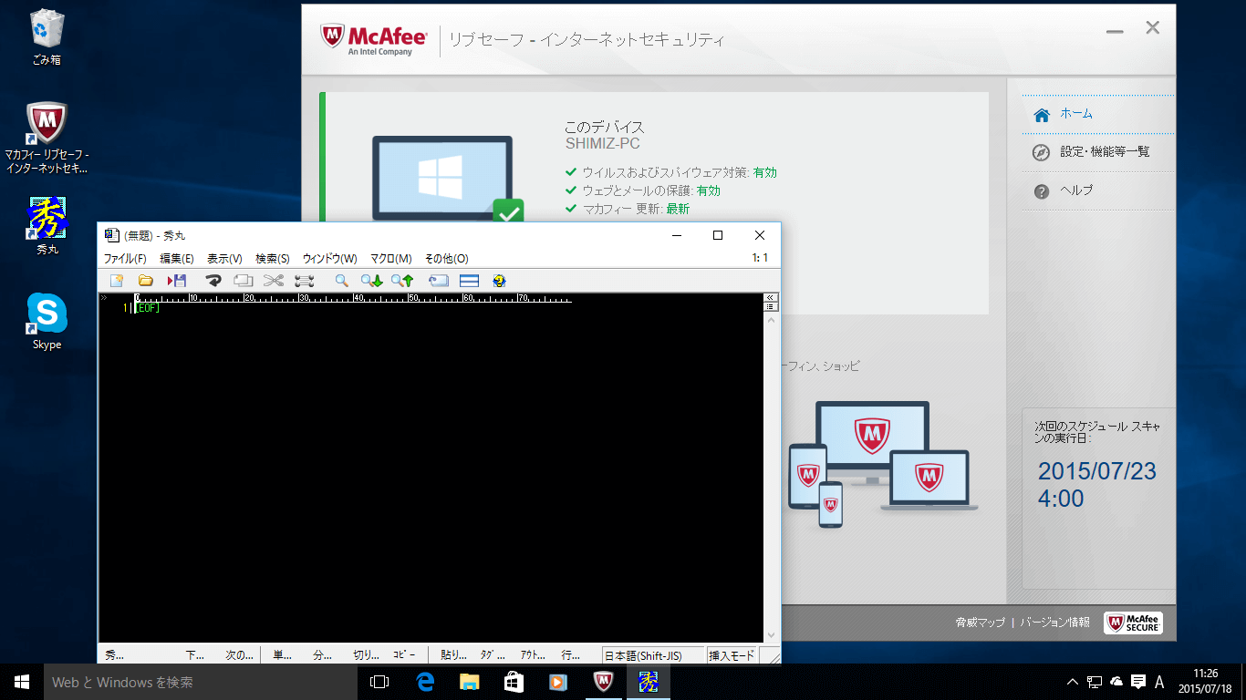Click ｺﾋﾟｰ function key button in status bar
Image resolution: width=1246 pixels, height=700 pixels.
tap(404, 654)
